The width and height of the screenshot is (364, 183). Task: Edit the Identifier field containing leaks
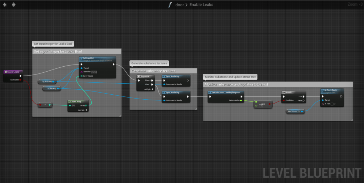coord(94,72)
